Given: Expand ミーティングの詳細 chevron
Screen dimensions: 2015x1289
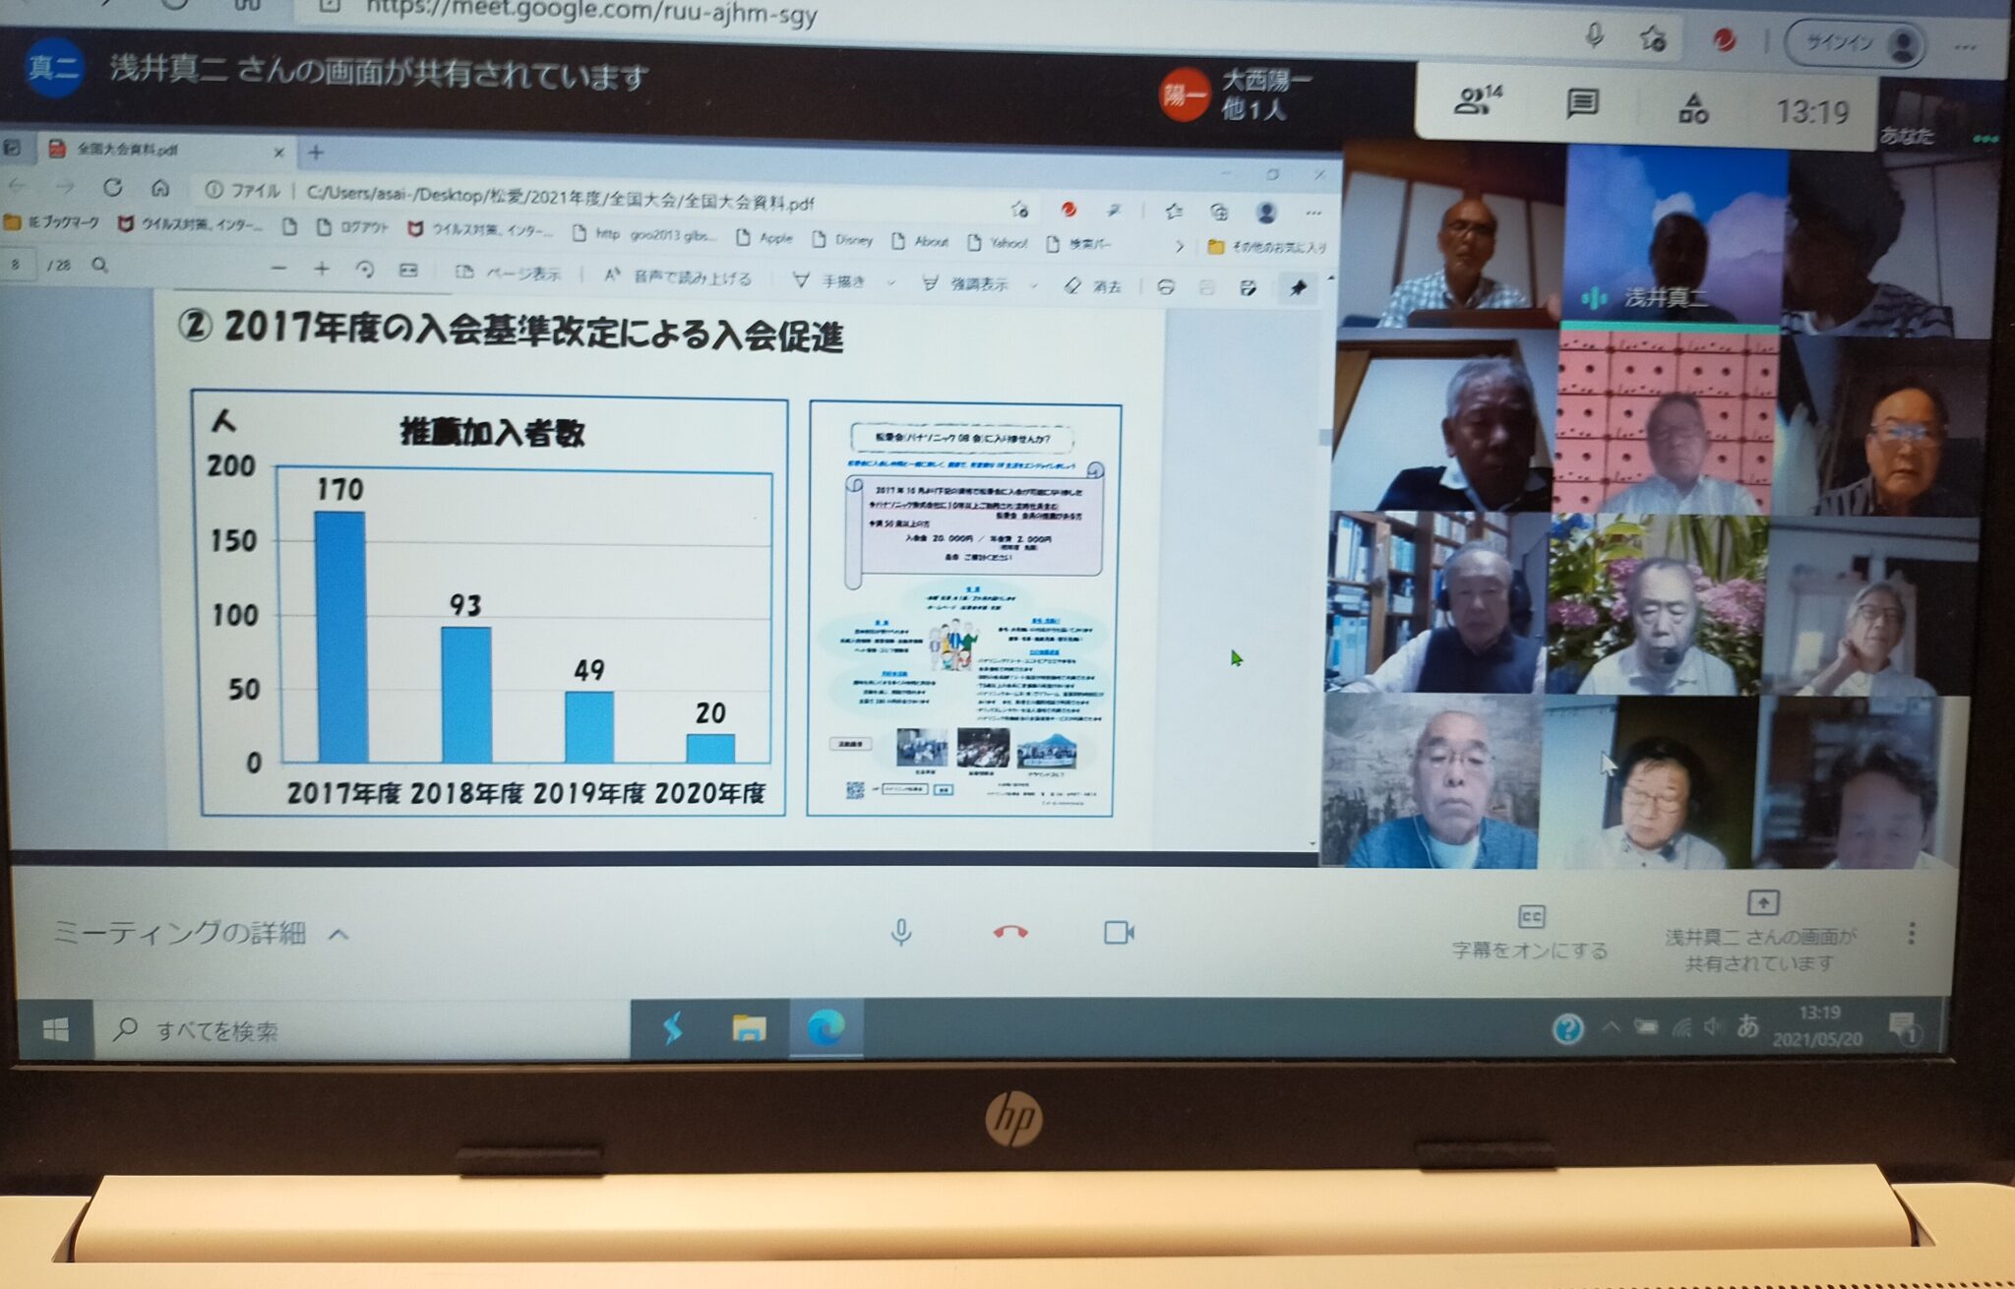Looking at the screenshot, I should click(338, 934).
